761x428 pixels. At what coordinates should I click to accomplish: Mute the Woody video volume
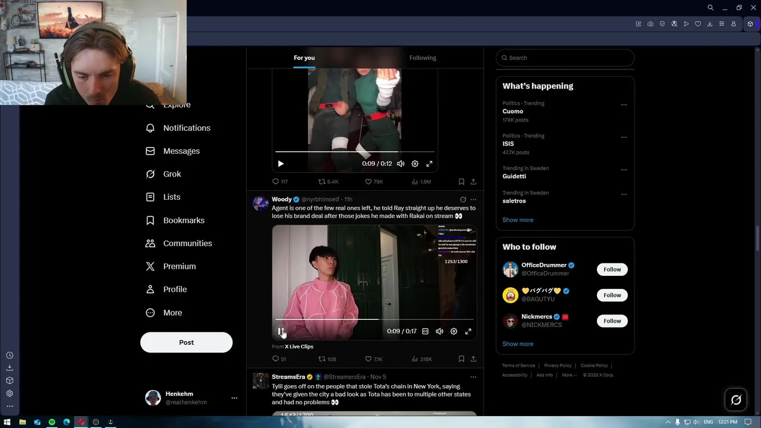439,332
